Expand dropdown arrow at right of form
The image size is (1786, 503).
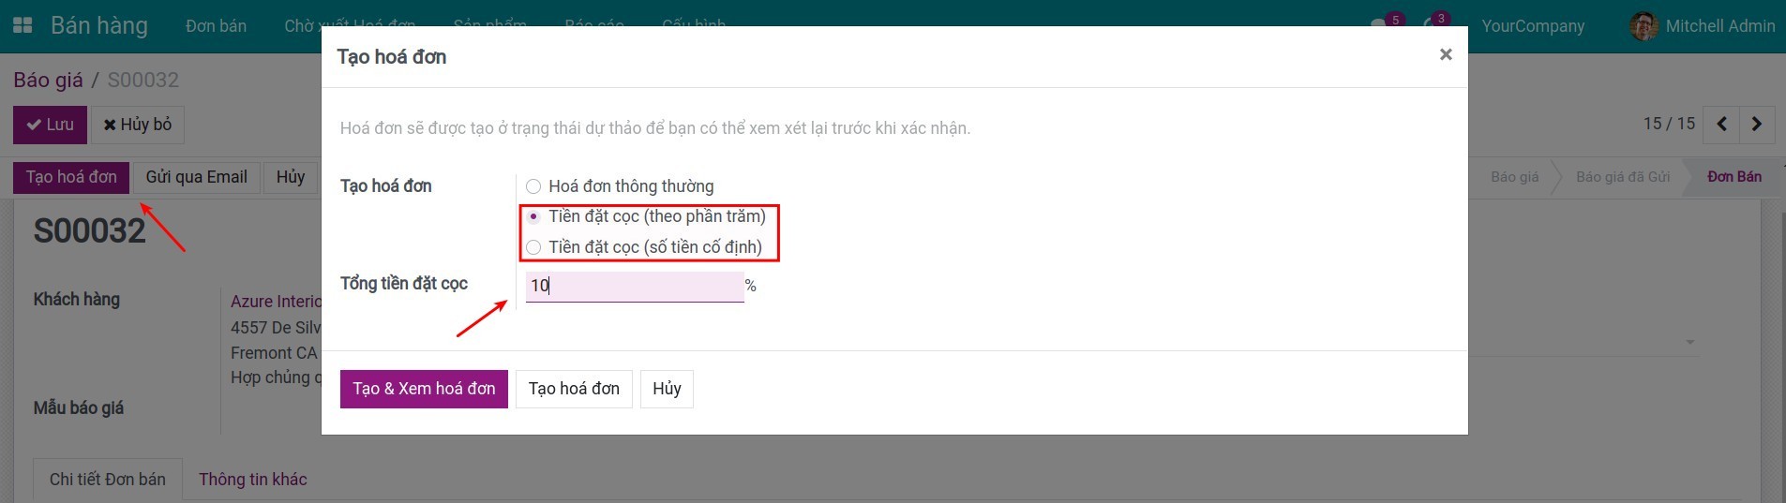(1690, 343)
